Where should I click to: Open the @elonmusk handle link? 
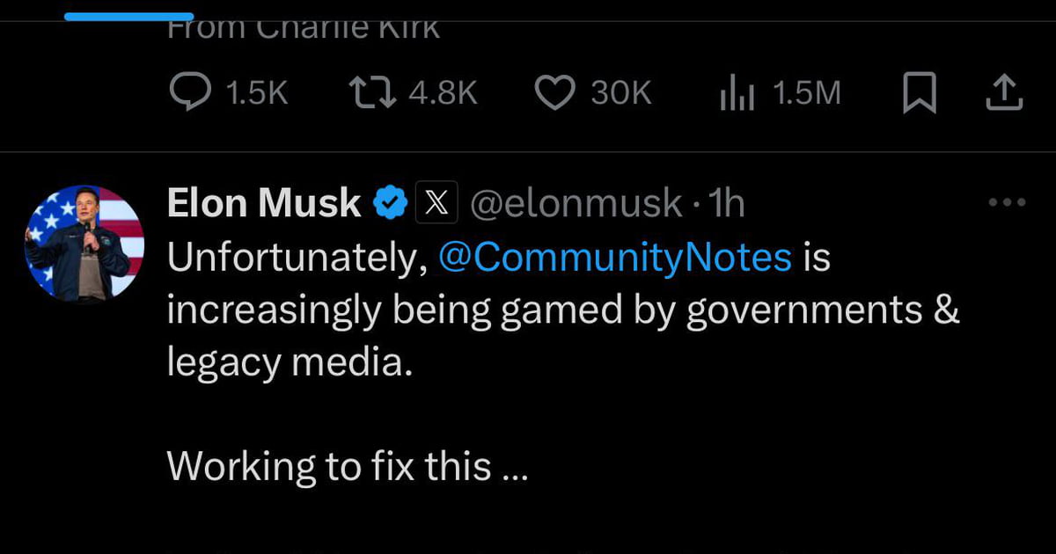coord(576,204)
